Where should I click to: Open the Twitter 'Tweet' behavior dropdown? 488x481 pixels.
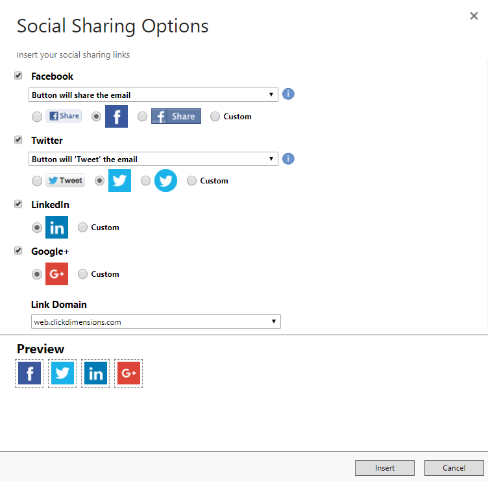(x=153, y=159)
